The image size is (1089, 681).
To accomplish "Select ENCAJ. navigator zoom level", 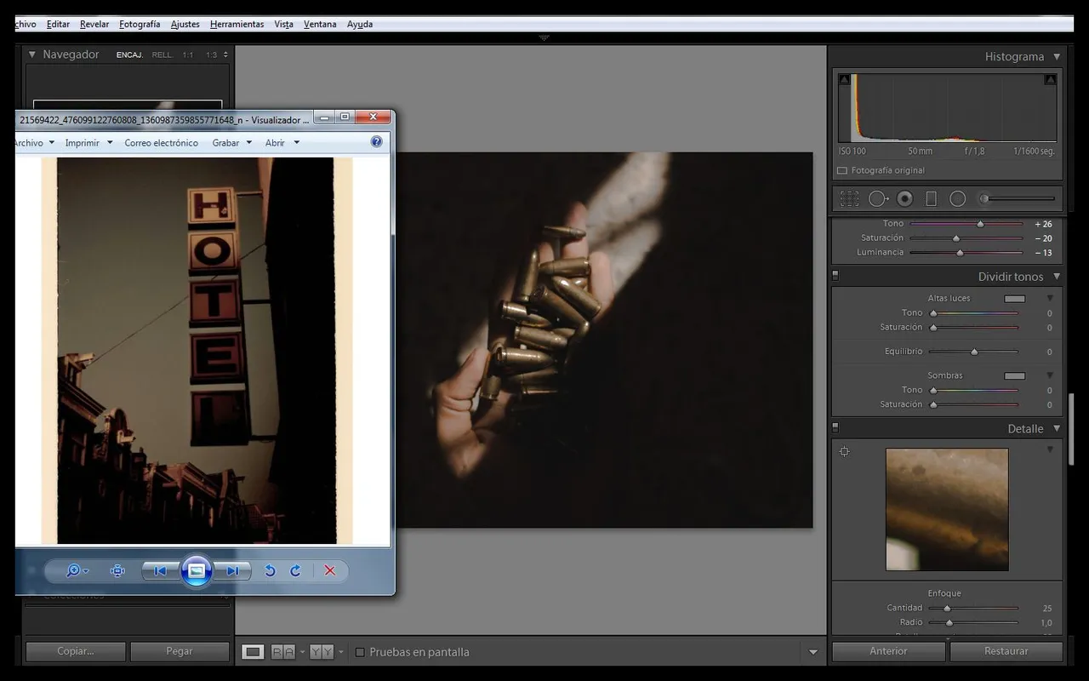I will pos(129,54).
